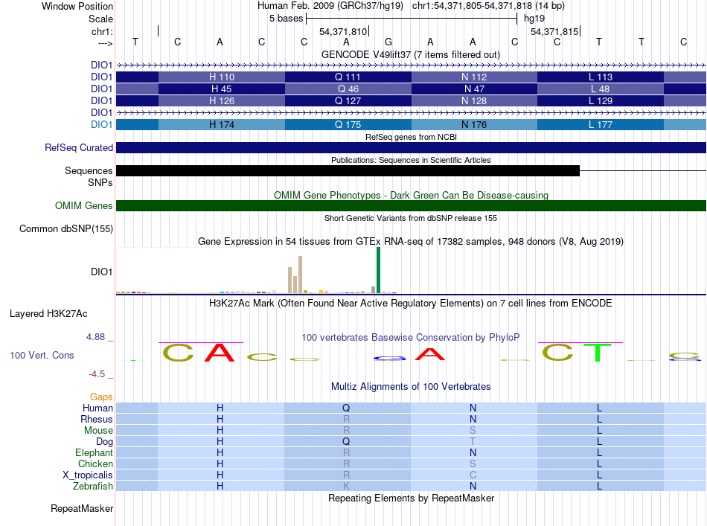Open the Sequences track label

coord(89,171)
